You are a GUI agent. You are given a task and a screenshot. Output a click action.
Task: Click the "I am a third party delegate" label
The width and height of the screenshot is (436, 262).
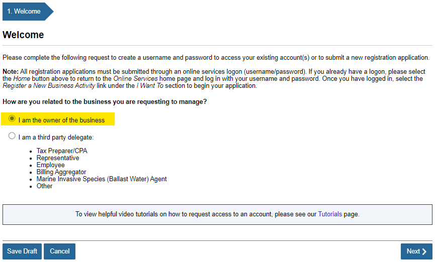(56, 137)
